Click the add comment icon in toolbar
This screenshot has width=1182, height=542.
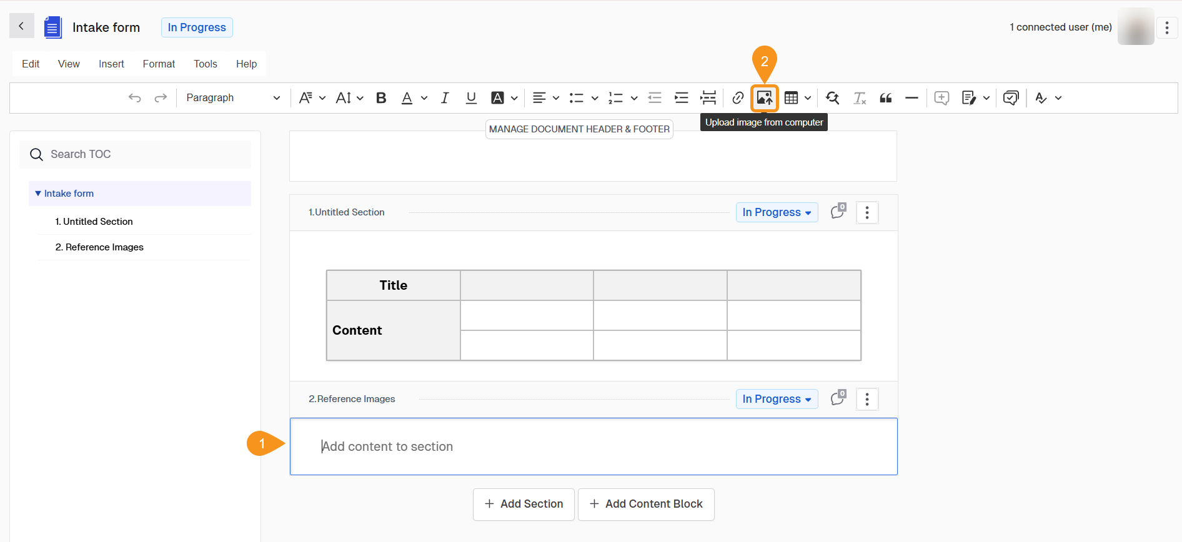click(941, 98)
